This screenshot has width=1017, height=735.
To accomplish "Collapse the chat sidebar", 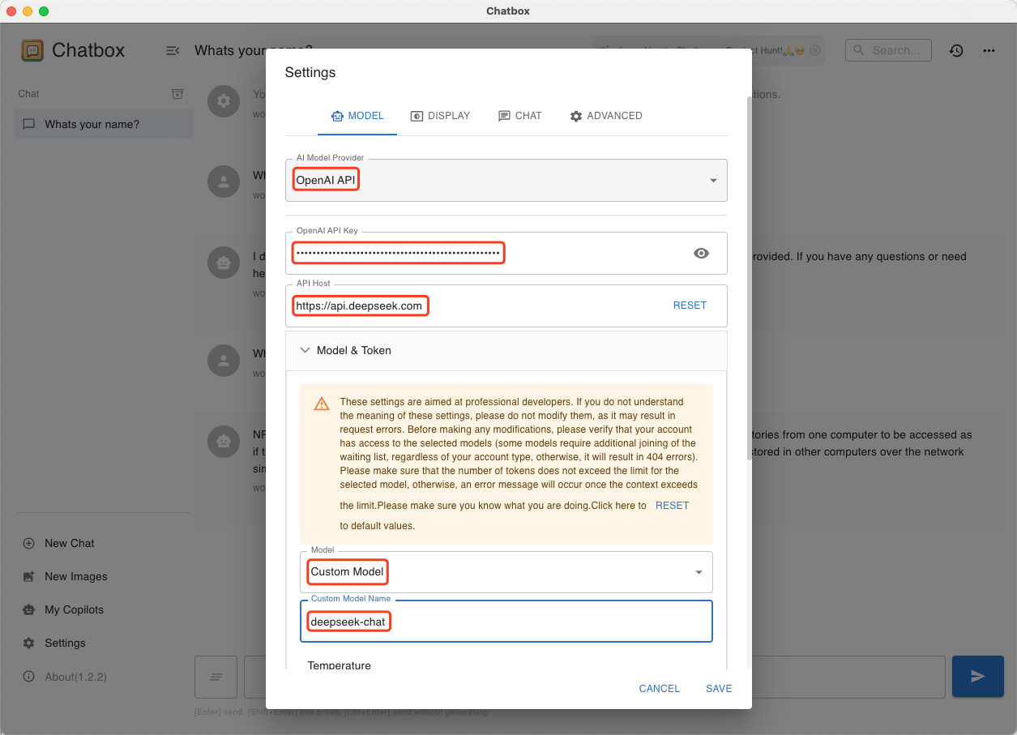I will click(x=173, y=50).
